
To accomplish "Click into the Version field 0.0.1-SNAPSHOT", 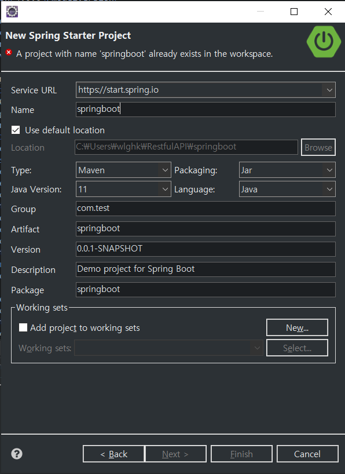I will (x=205, y=249).
